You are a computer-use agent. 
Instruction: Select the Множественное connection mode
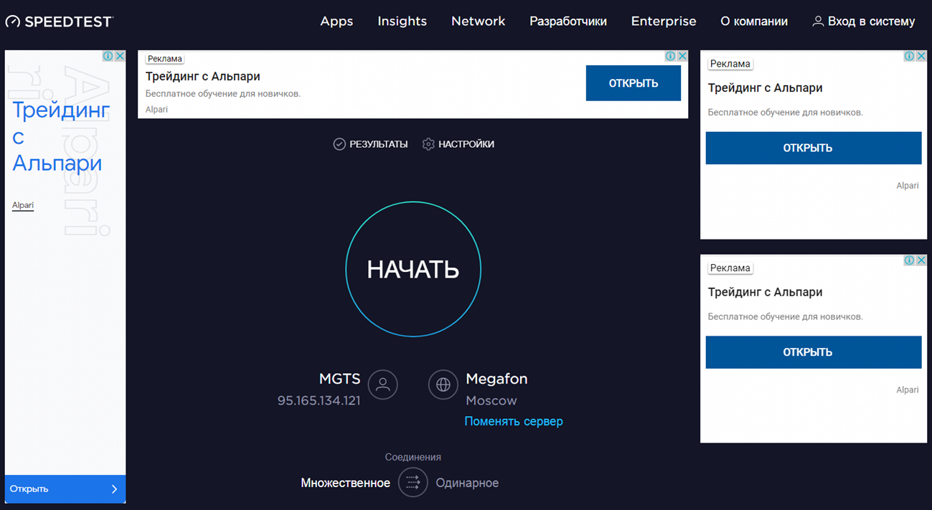(346, 483)
